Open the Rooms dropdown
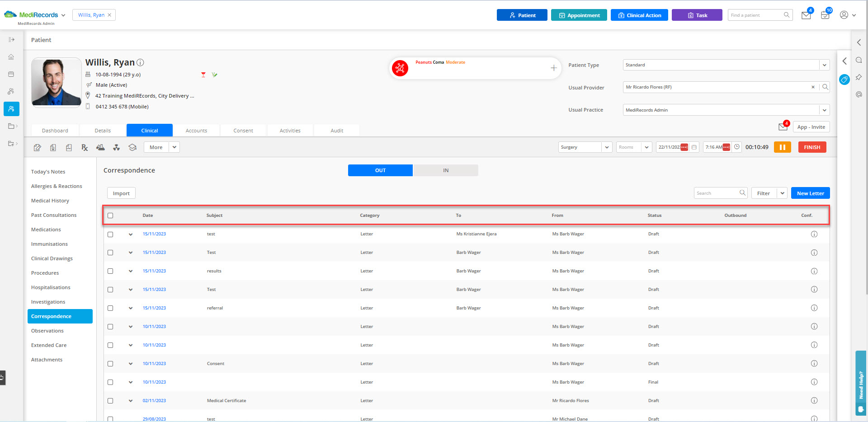Image resolution: width=868 pixels, height=422 pixels. point(646,147)
